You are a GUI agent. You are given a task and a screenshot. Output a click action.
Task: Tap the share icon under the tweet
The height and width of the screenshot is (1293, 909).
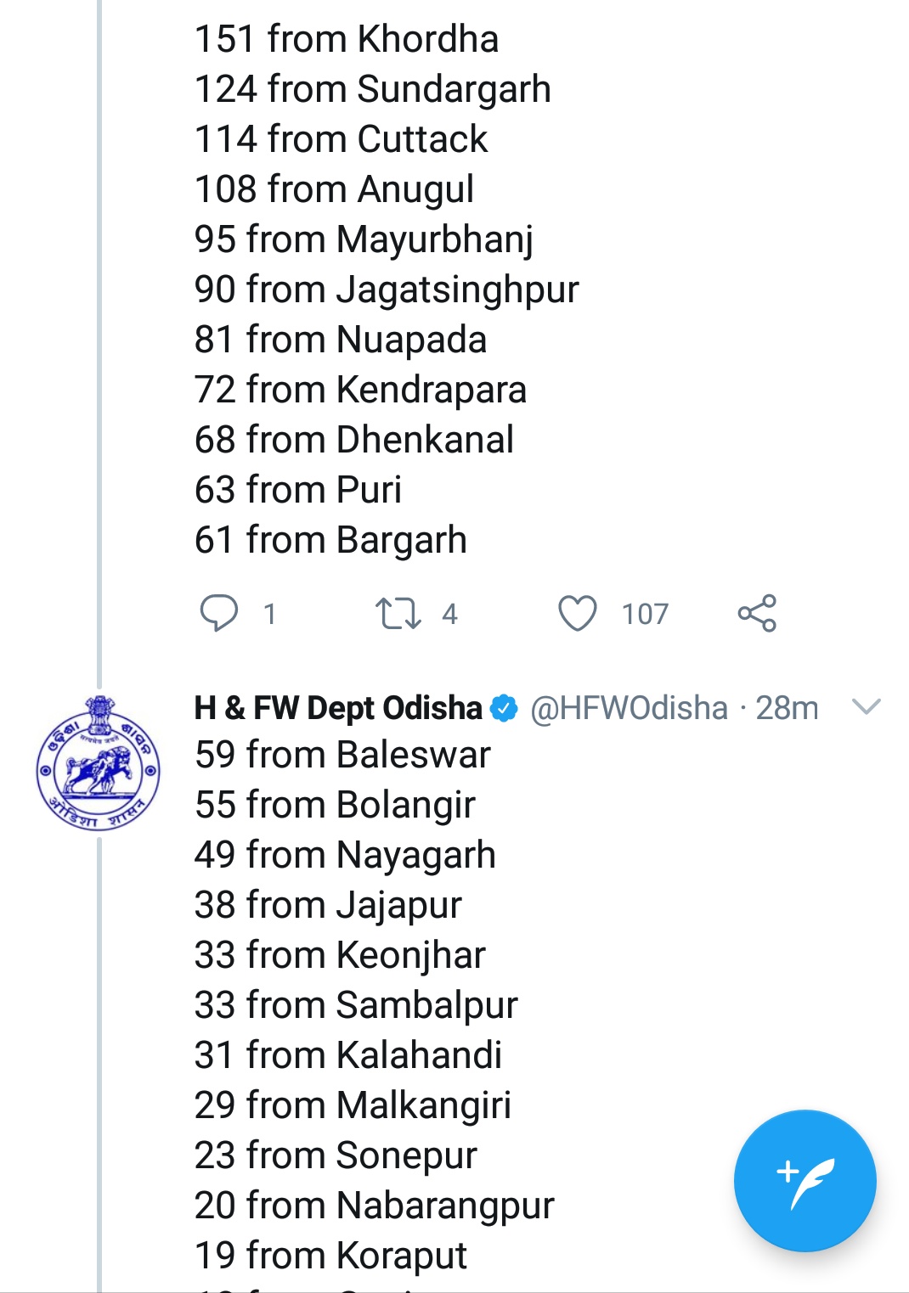click(757, 613)
